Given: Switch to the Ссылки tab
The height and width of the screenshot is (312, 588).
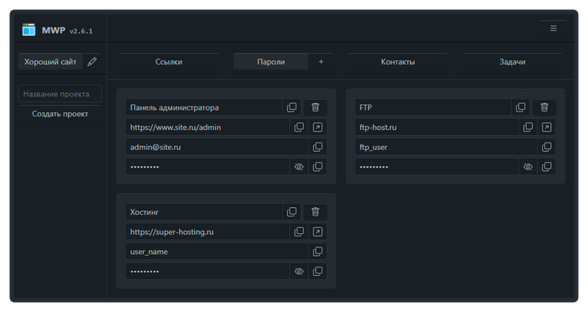Looking at the screenshot, I should coord(169,62).
